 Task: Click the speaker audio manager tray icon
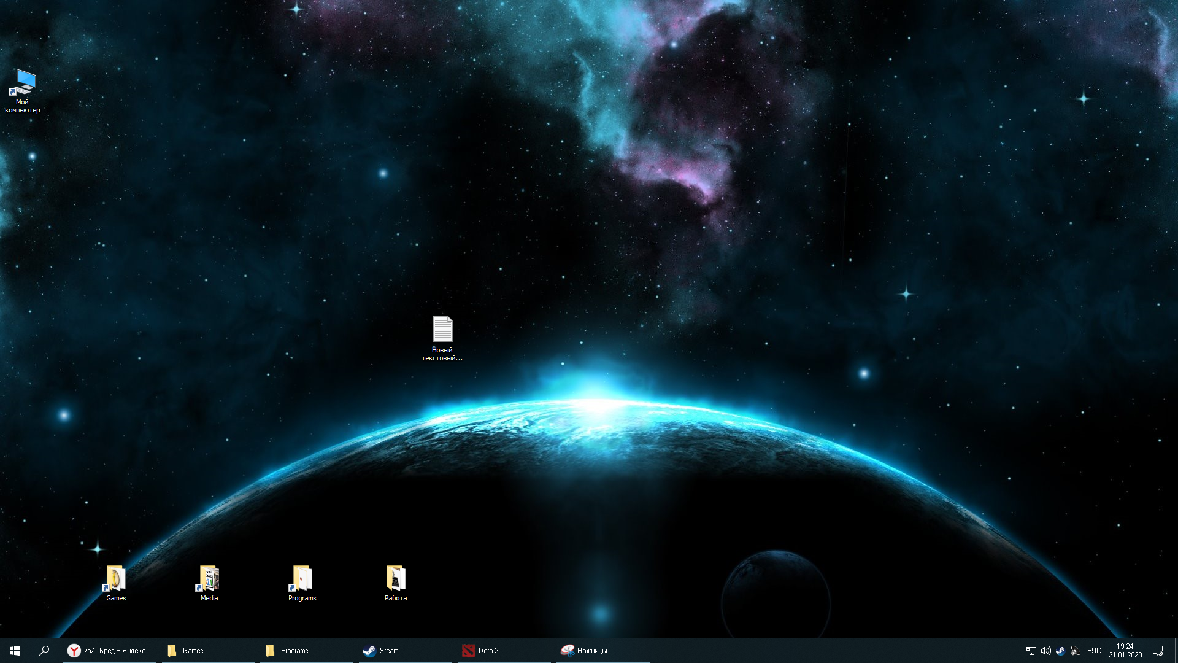pos(1076,651)
